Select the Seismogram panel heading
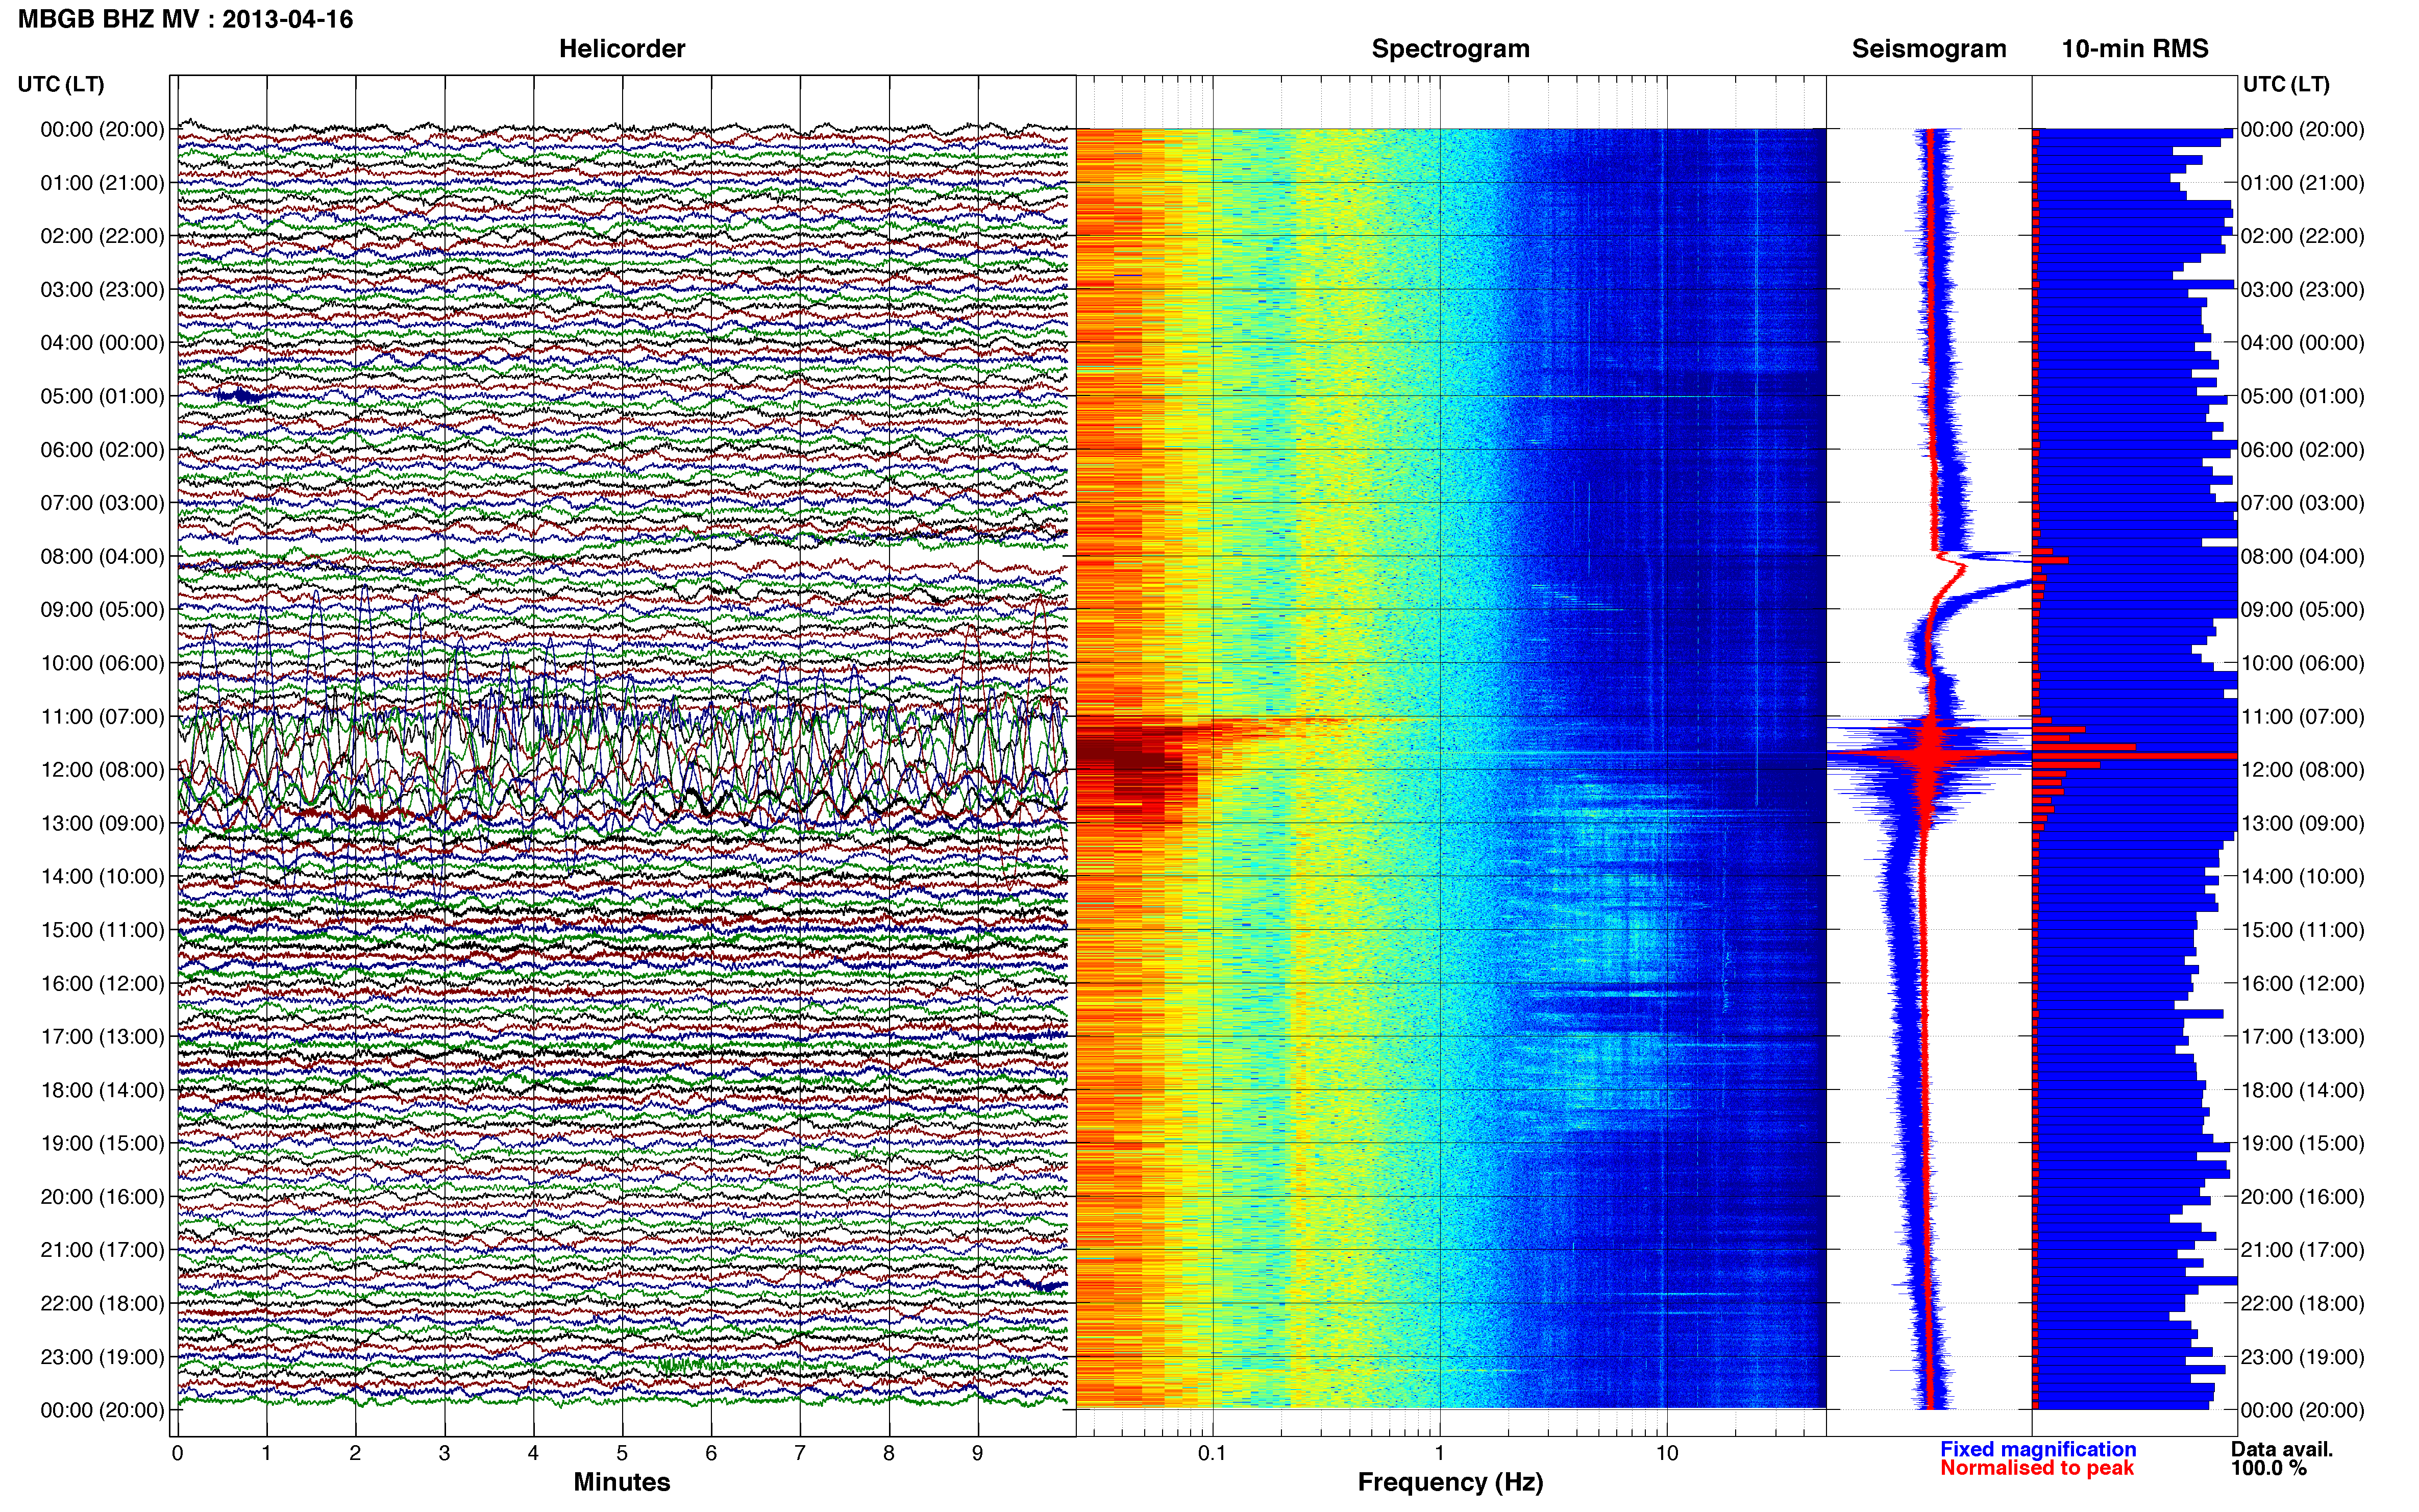The image size is (2419, 1512). [x=1929, y=49]
